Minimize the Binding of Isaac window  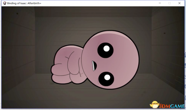pyautogui.click(x=160, y=3)
